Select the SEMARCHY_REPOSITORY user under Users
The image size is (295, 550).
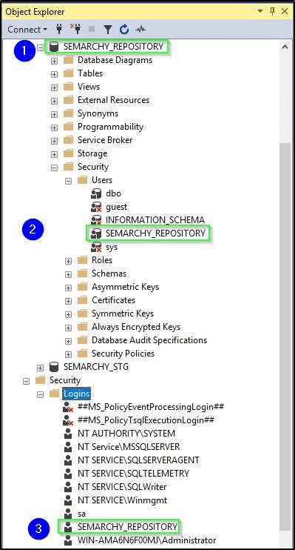tap(155, 233)
